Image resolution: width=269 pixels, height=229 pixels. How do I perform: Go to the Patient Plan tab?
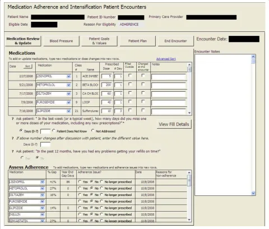coord(137,41)
